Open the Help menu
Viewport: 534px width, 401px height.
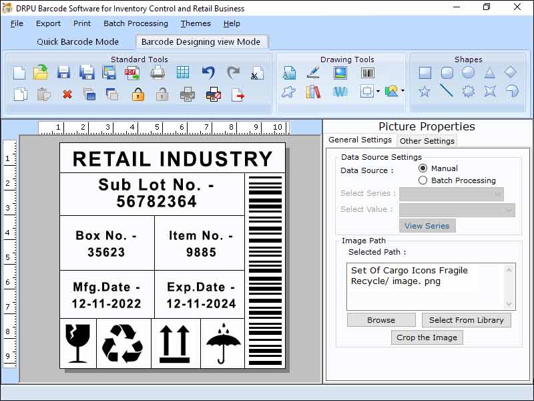[x=232, y=23]
